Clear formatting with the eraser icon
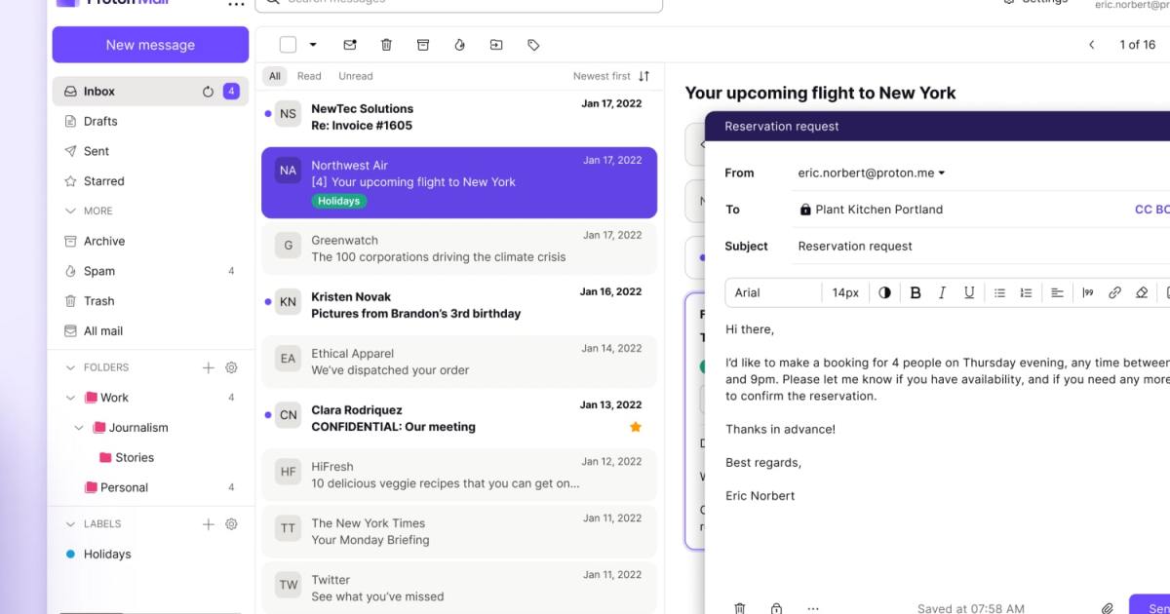 coord(1142,292)
